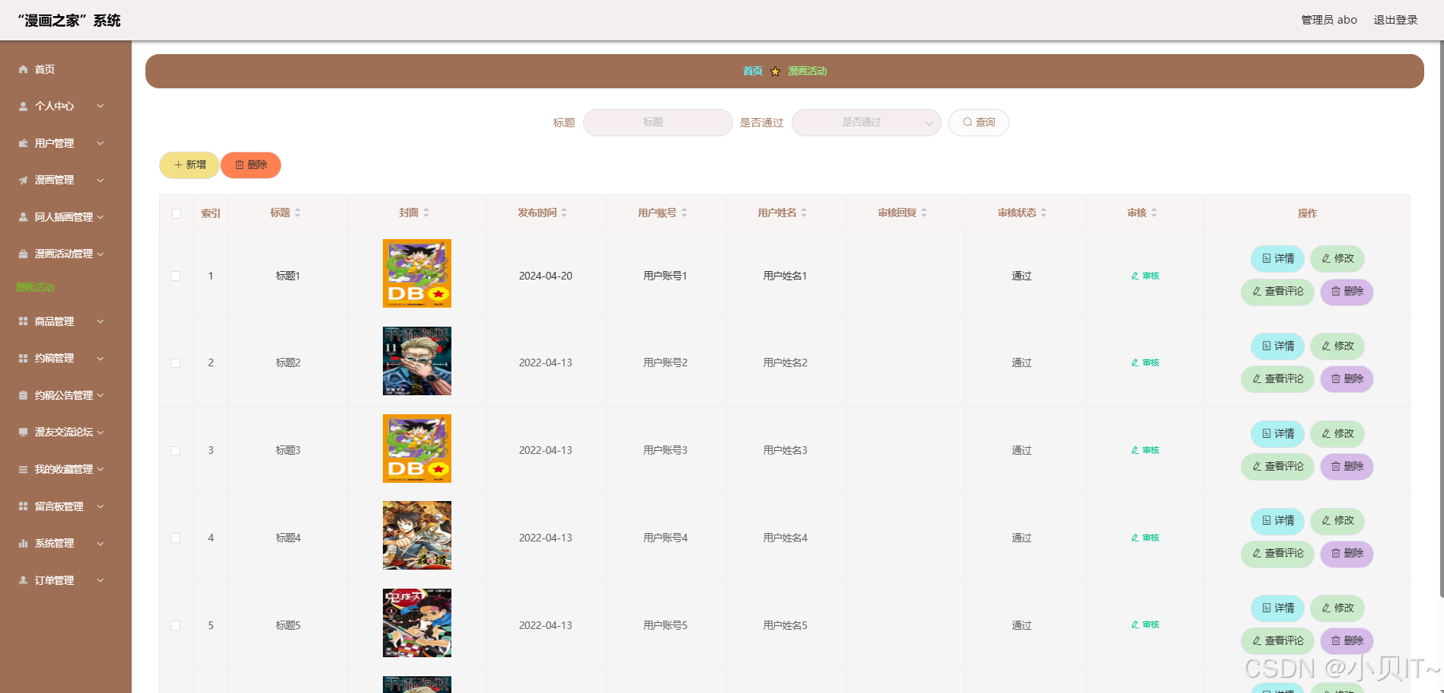Viewport: 1444px width, 693px height.
Task: Click purple 删除 for row 标题1
Action: 1347,292
